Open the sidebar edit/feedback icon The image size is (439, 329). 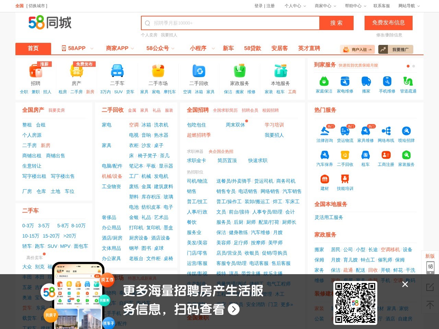(x=430, y=287)
